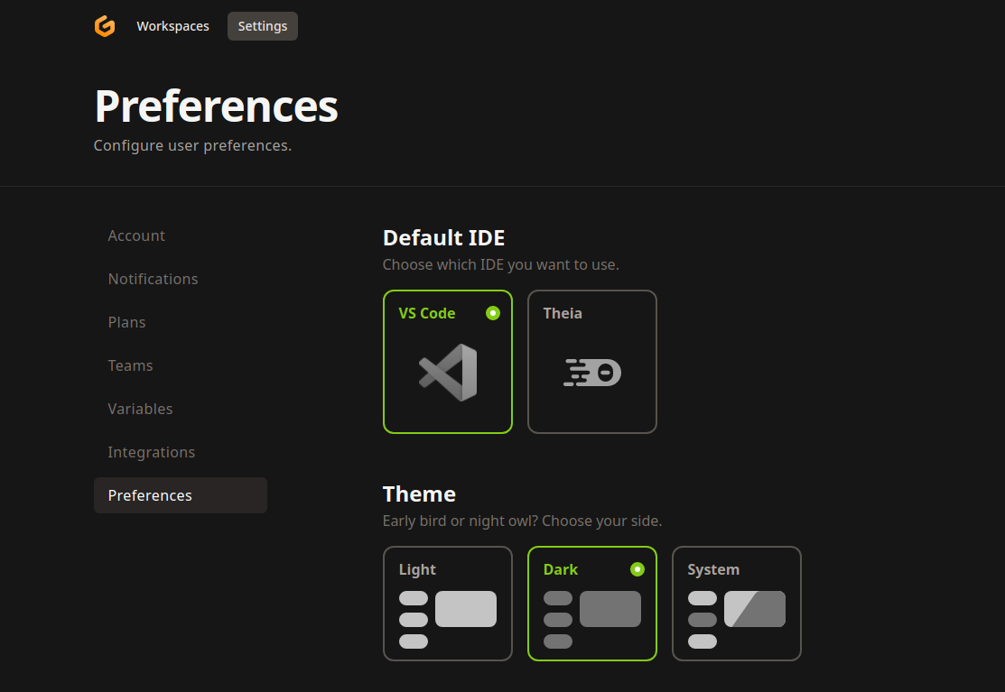Click the VS Code logo icon
1005x692 pixels.
pos(448,373)
